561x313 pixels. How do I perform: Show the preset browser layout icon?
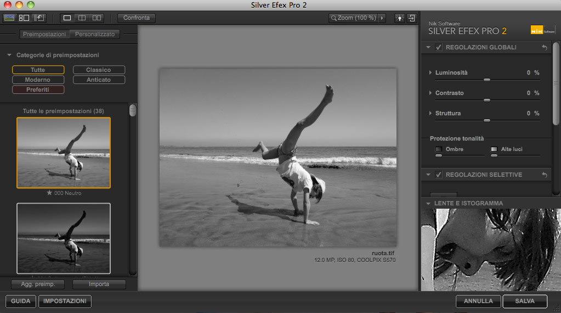24,18
